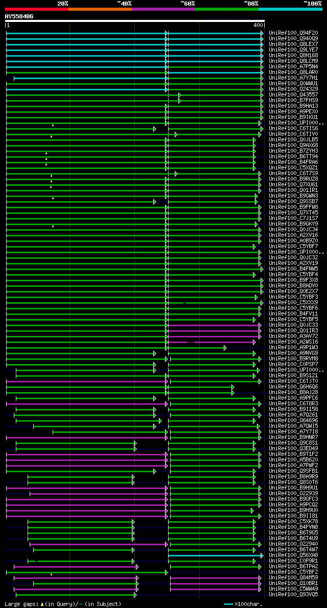Select the UniRef100_C6T8R3 label
327x608 pixels.
[293, 404]
